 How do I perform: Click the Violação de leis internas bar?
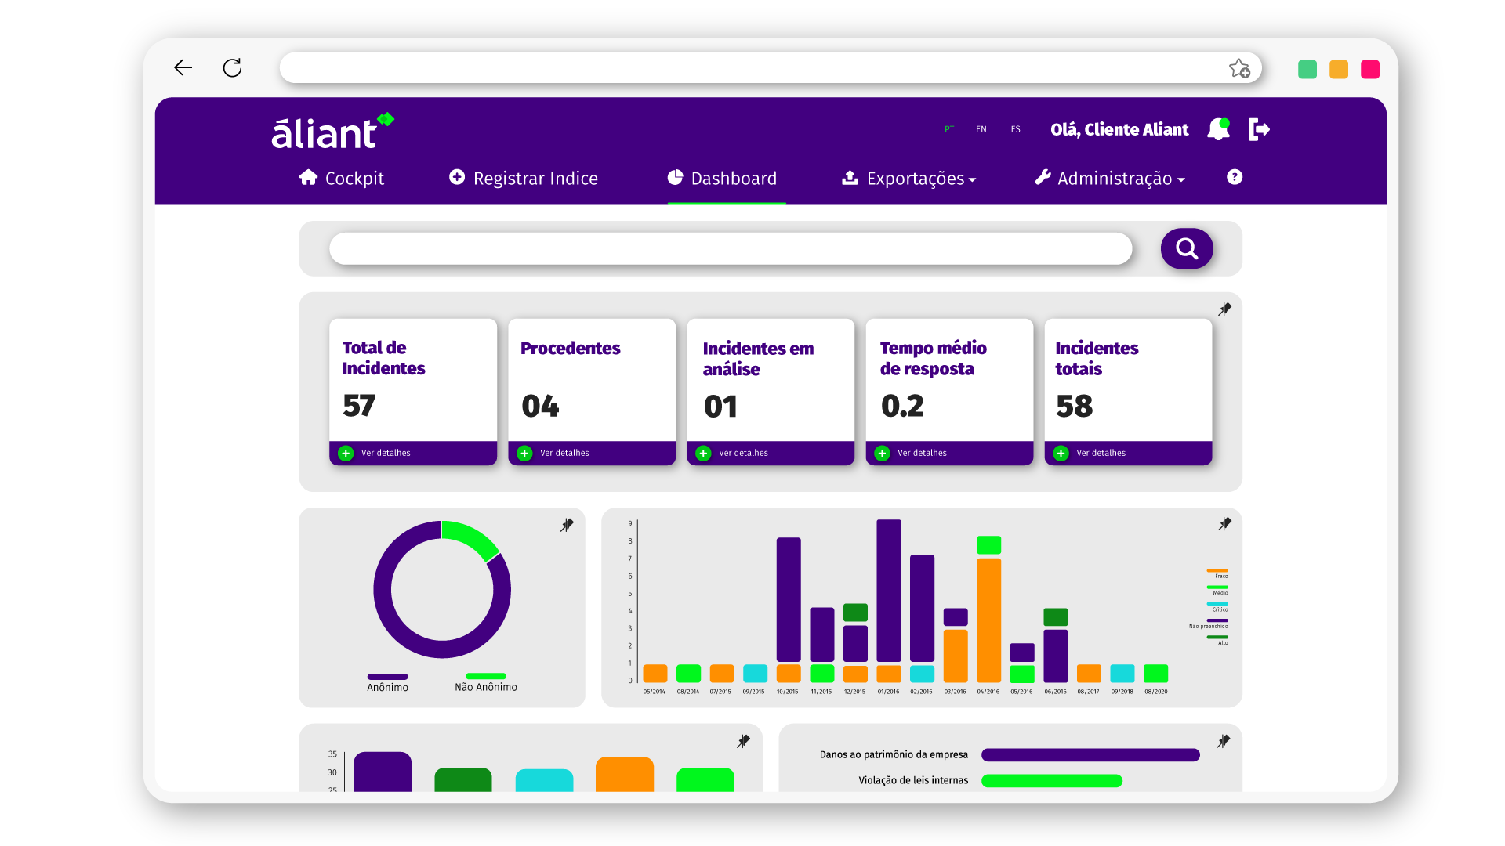tap(1052, 781)
